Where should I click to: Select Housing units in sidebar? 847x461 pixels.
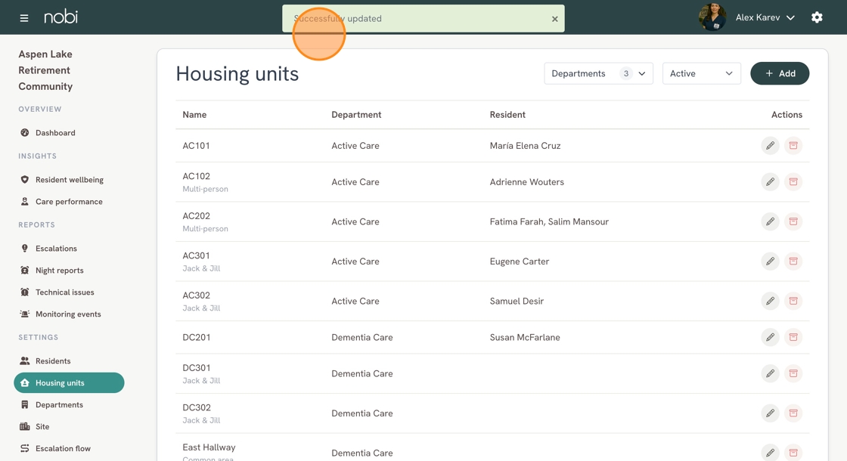(x=69, y=382)
